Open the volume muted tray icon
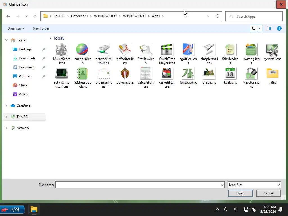288x216 pixels. coord(254,209)
